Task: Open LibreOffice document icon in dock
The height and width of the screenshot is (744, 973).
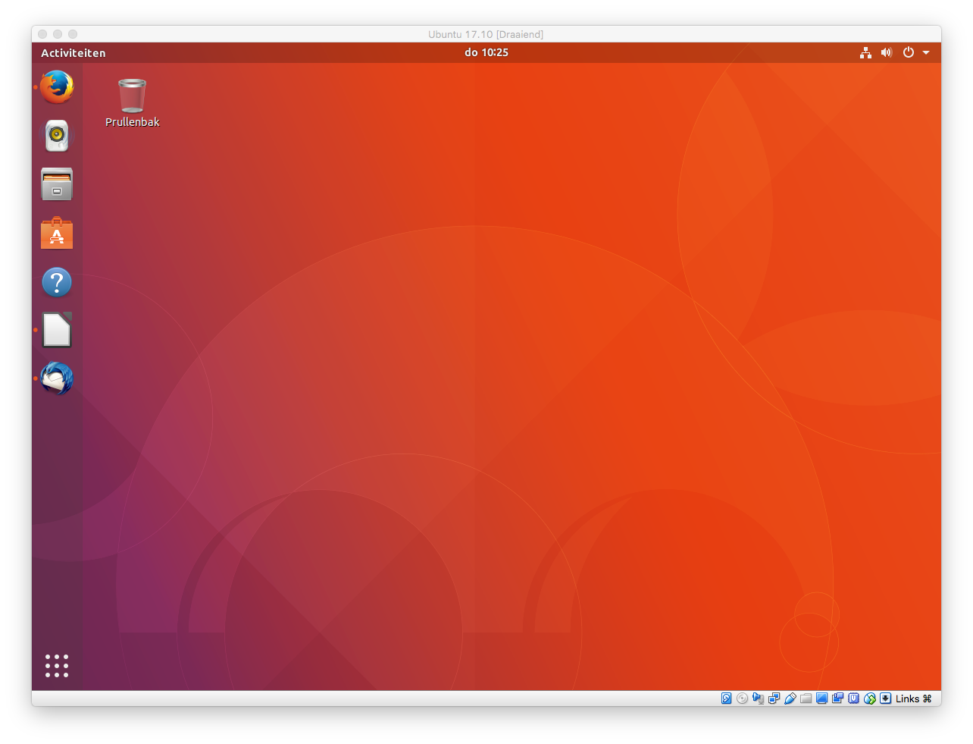Action: point(57,331)
